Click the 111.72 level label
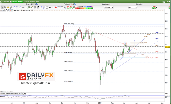This screenshot has width=171, height=104. [156, 45]
